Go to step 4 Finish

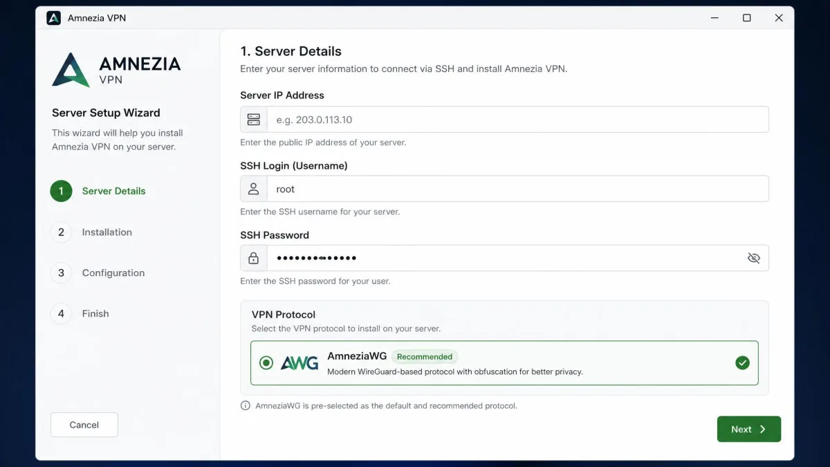(x=80, y=313)
